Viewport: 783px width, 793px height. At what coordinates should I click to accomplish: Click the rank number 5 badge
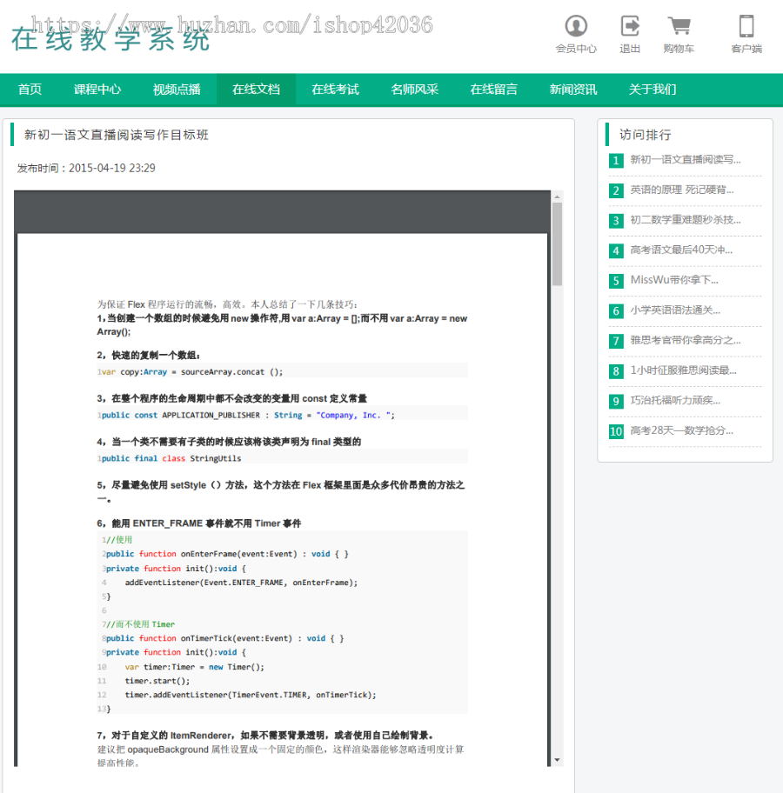coord(616,281)
